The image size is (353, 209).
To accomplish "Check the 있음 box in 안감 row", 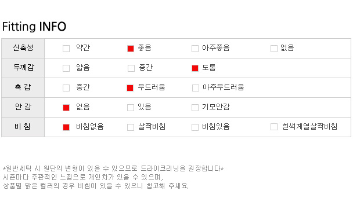I will 131,108.
